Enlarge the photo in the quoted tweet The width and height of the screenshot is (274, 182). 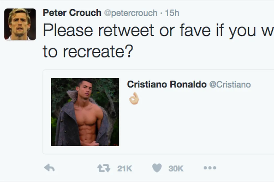click(x=85, y=112)
